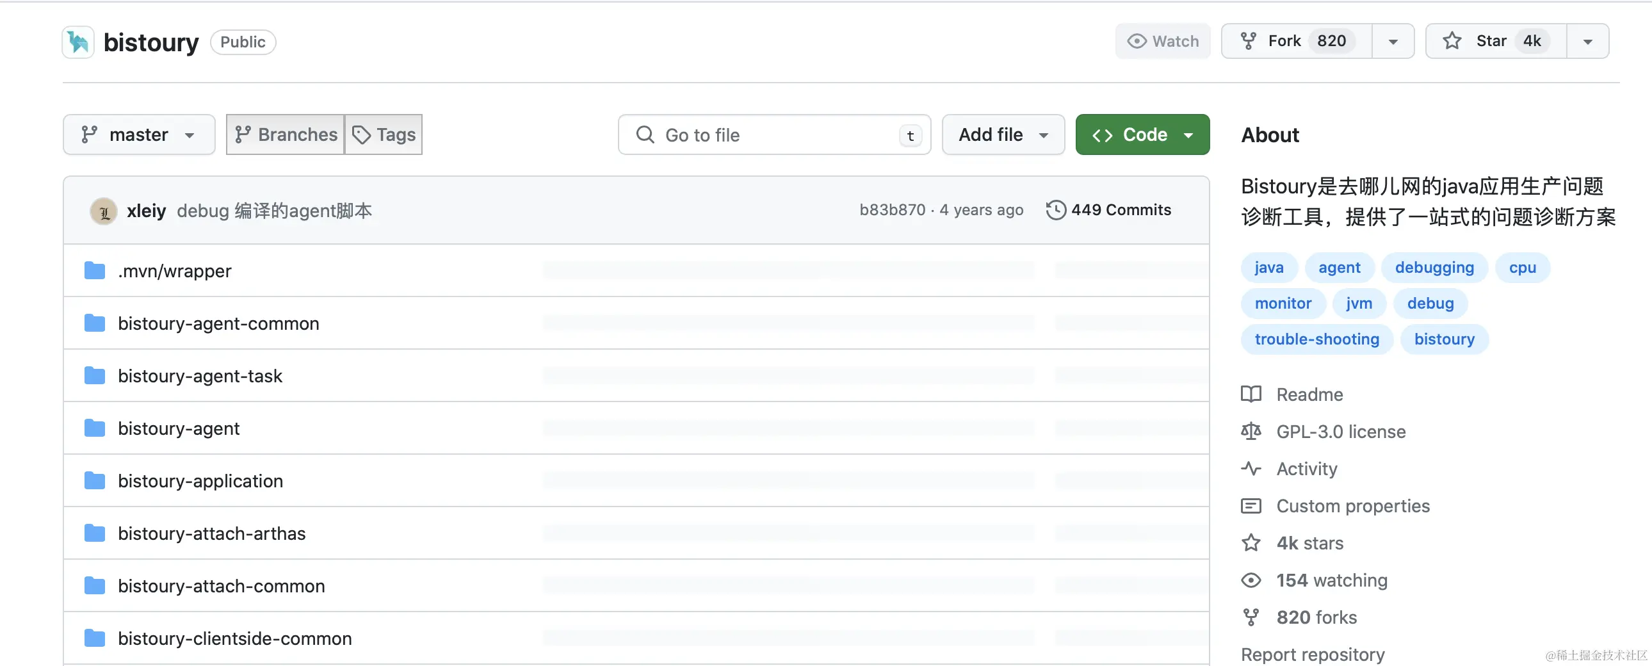Open the bistoury-attach-arthas folder
This screenshot has width=1652, height=666.
(x=212, y=534)
